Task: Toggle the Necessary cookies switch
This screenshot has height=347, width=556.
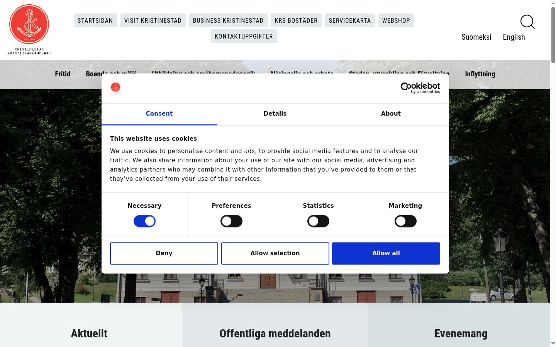Action: [x=144, y=221]
